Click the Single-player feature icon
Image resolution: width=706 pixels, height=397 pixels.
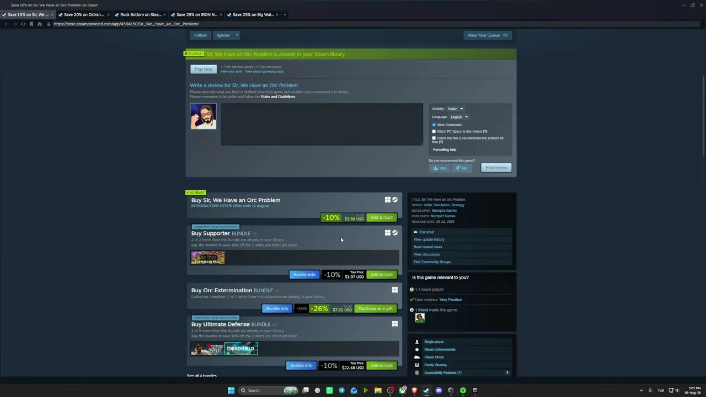417,342
